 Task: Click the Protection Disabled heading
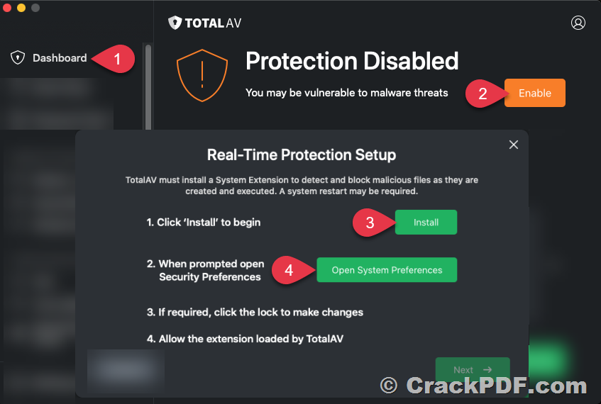352,61
